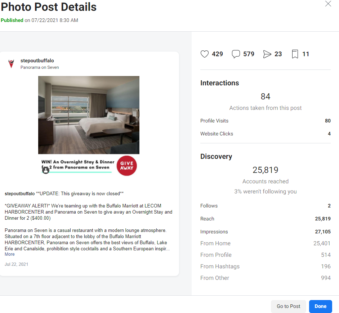Click the Impressions row

tap(265, 232)
